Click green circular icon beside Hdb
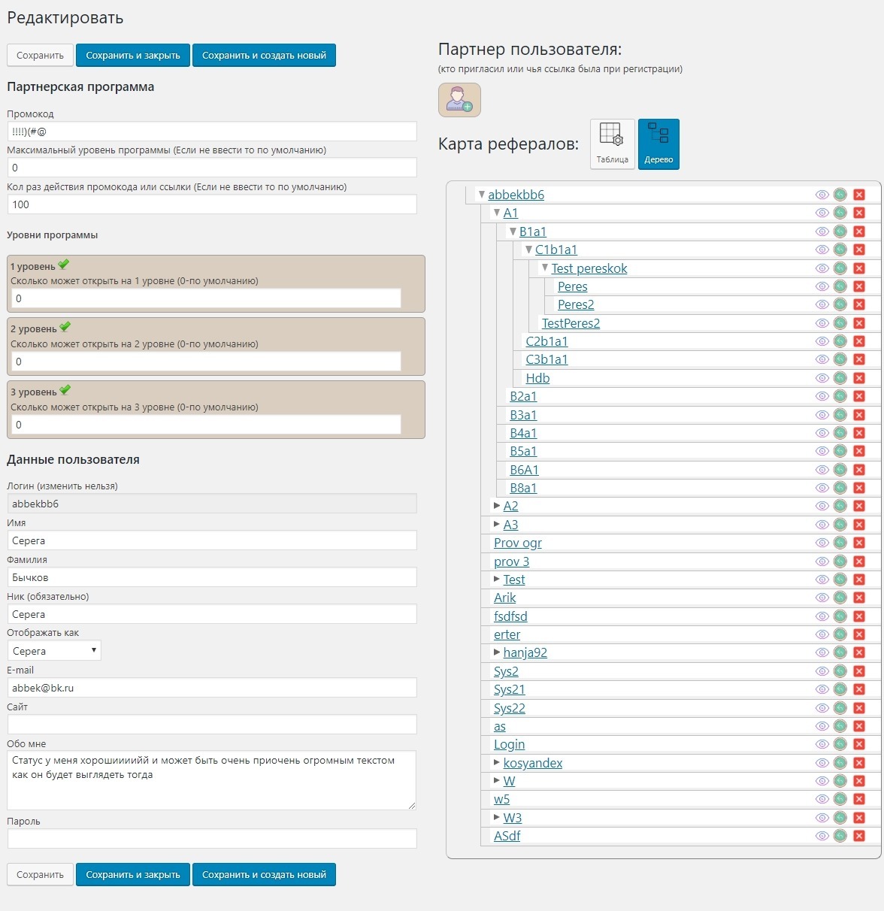This screenshot has height=911, width=884. [x=840, y=378]
